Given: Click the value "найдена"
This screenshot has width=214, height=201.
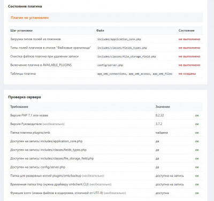Looking at the screenshot, I should [x=162, y=133].
